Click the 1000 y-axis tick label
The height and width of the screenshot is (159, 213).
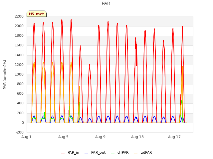tap(19, 74)
